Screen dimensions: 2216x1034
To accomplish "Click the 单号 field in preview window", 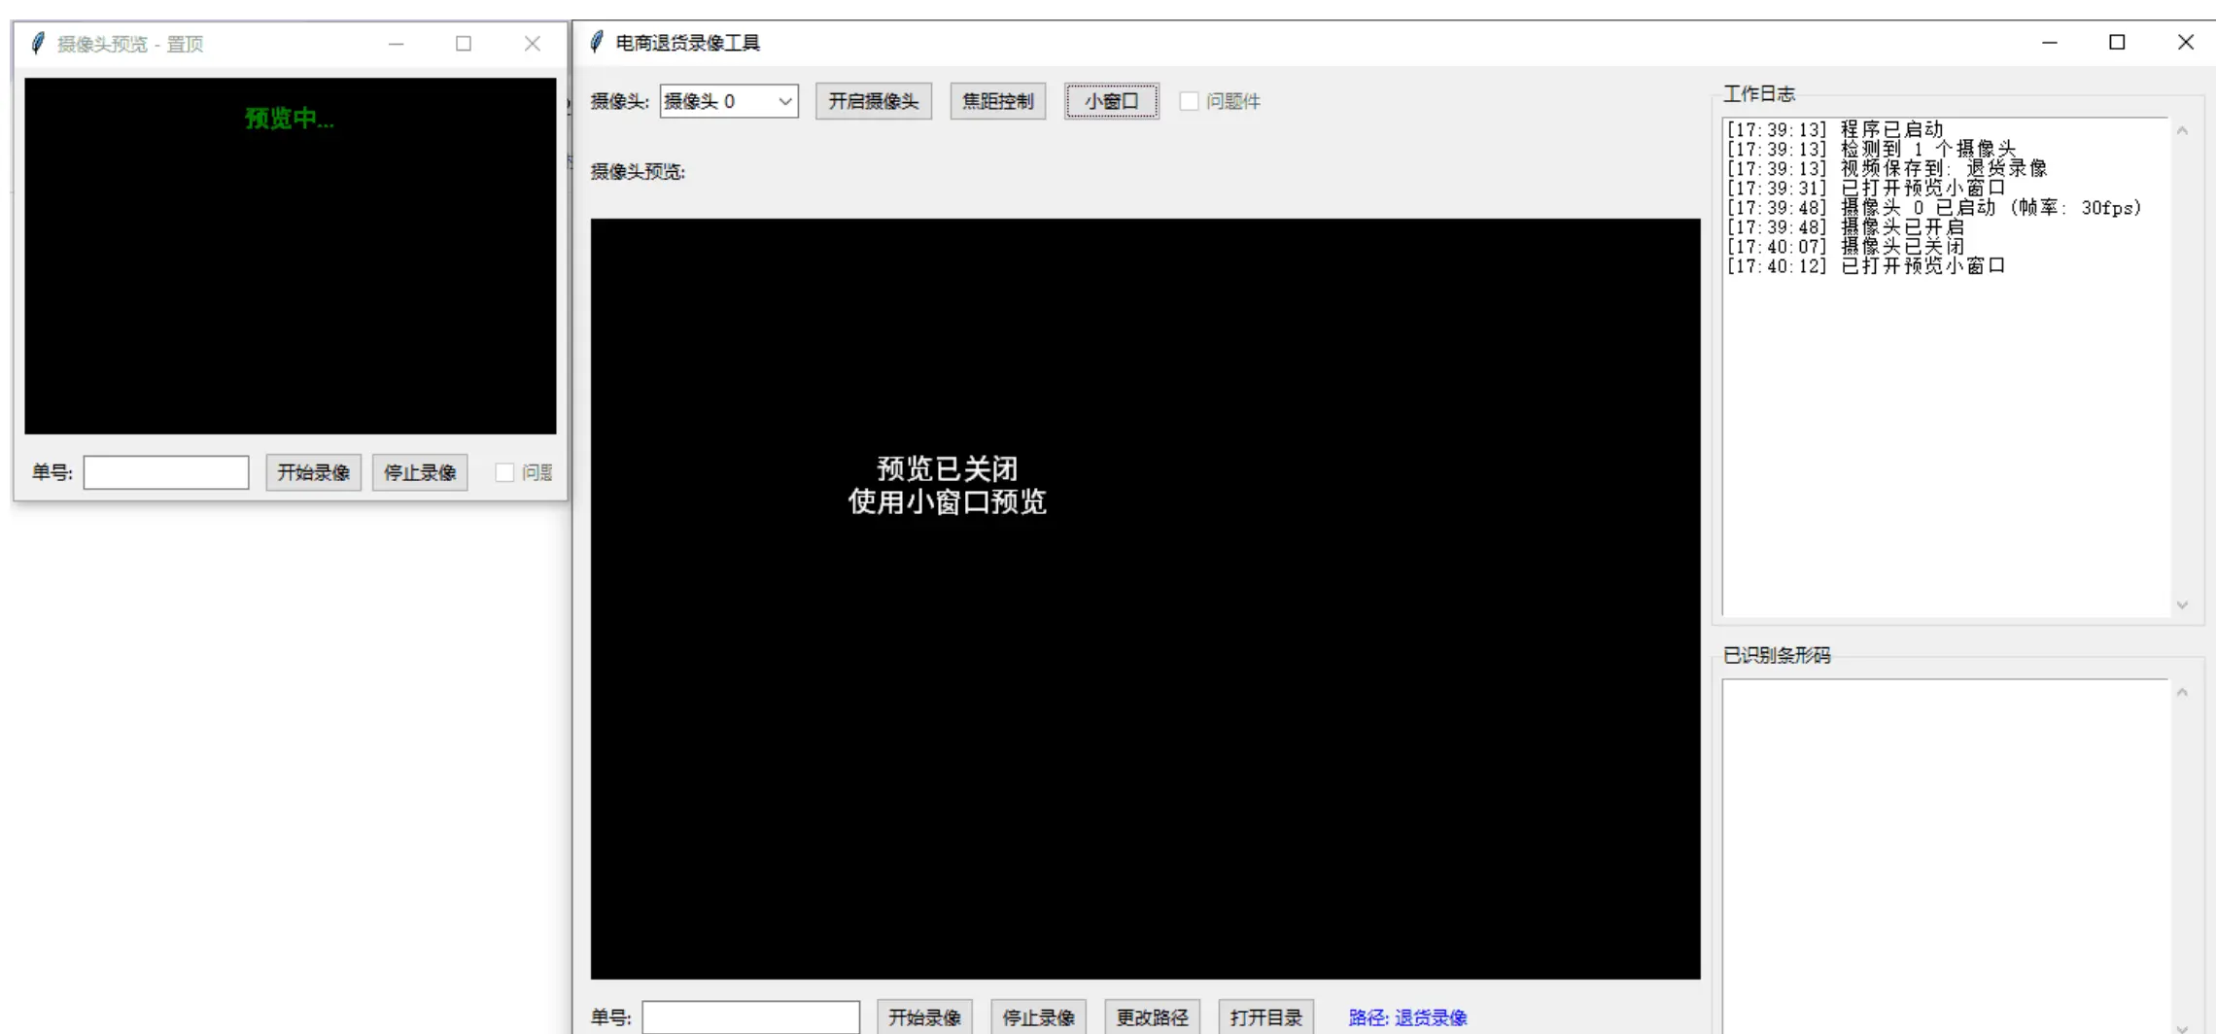I will 166,472.
